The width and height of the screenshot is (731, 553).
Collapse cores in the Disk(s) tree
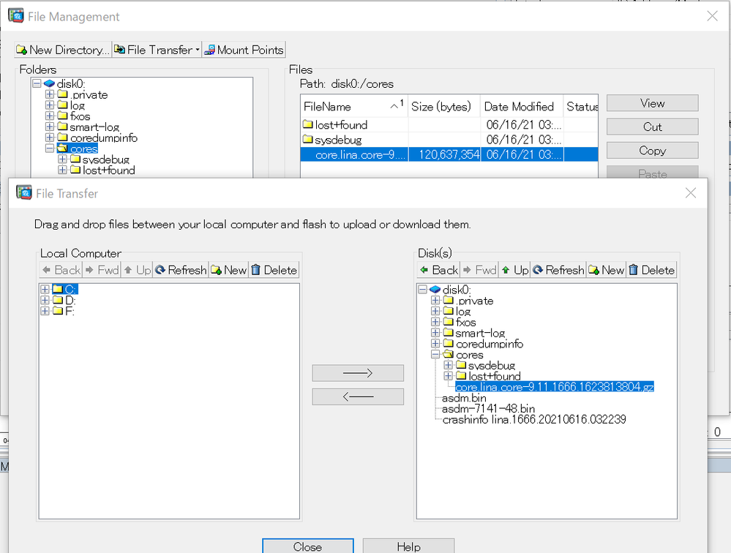click(435, 354)
